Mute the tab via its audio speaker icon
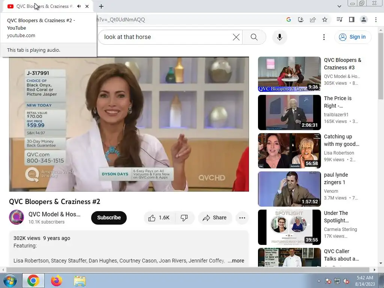 coord(79,6)
